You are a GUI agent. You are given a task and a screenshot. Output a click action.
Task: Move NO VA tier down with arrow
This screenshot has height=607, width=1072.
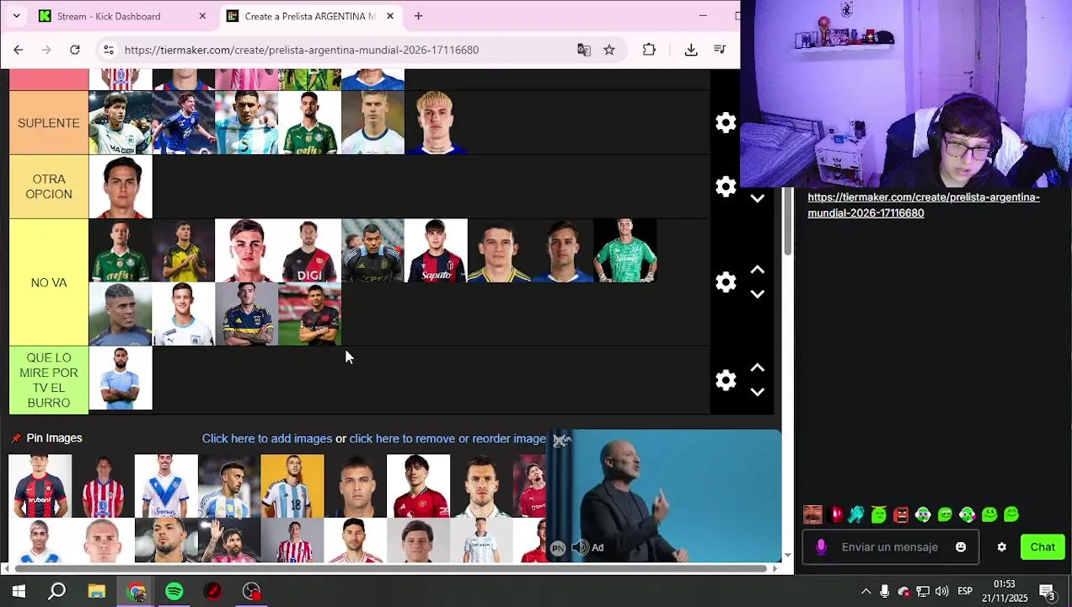click(x=757, y=294)
